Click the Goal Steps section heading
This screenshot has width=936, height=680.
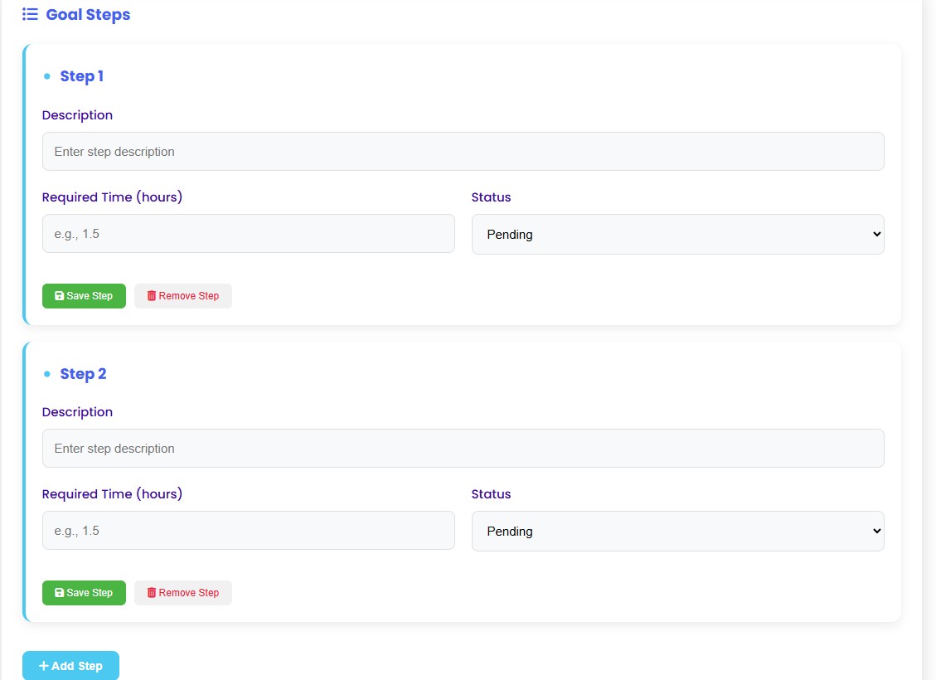click(88, 14)
